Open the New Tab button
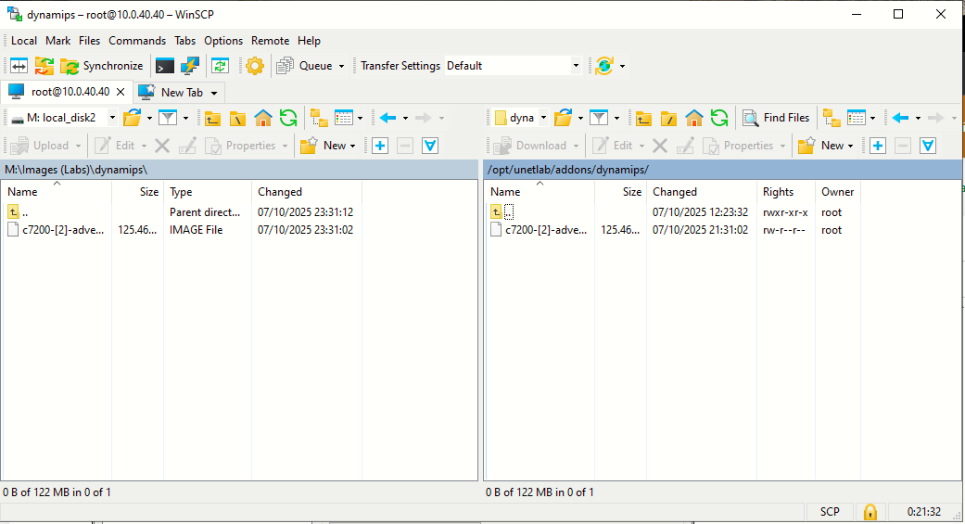The height and width of the screenshot is (524, 965). coord(171,93)
